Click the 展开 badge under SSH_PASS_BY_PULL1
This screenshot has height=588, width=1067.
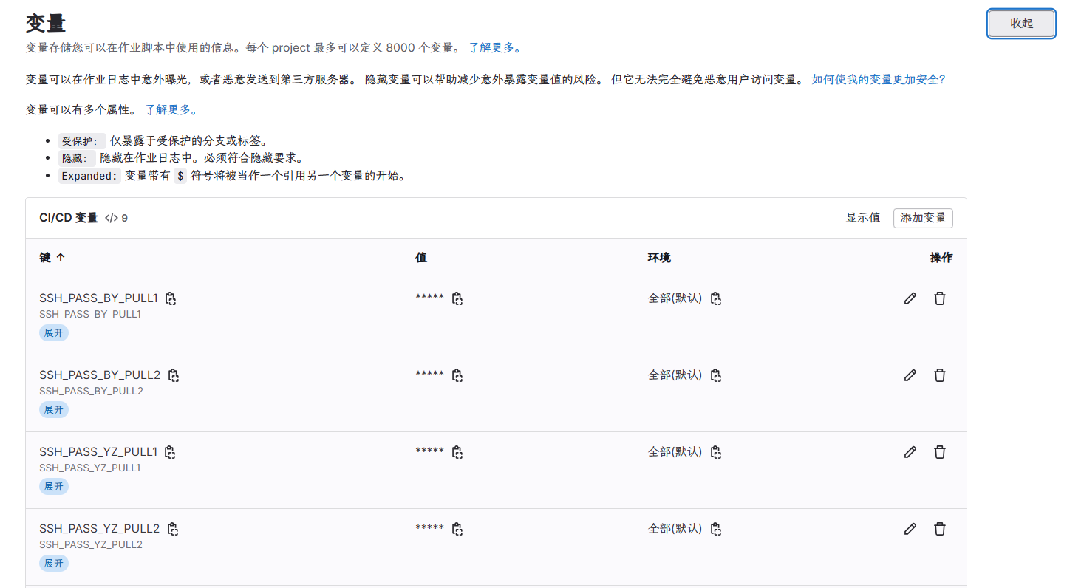(x=54, y=332)
